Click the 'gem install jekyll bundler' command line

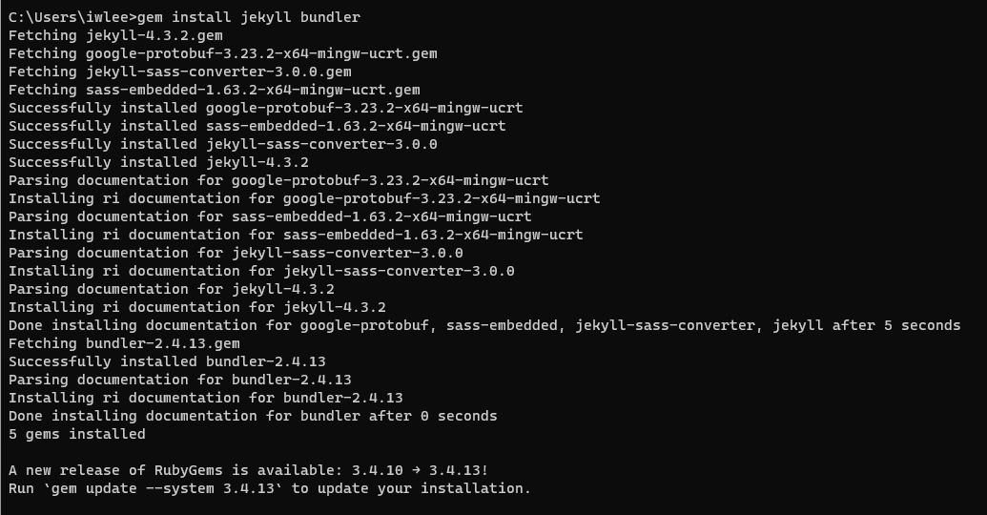184,17
